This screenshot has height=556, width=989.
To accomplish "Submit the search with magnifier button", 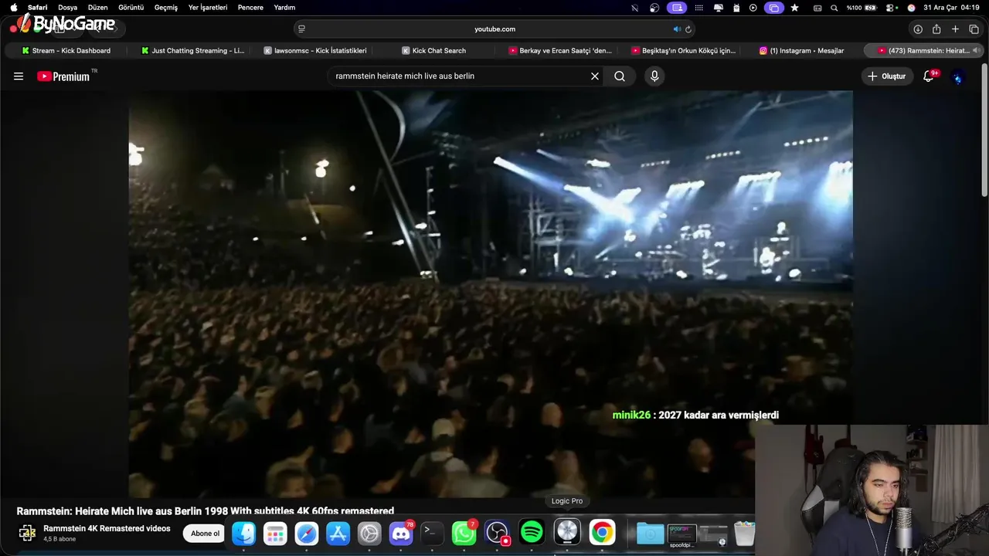I will coord(620,76).
